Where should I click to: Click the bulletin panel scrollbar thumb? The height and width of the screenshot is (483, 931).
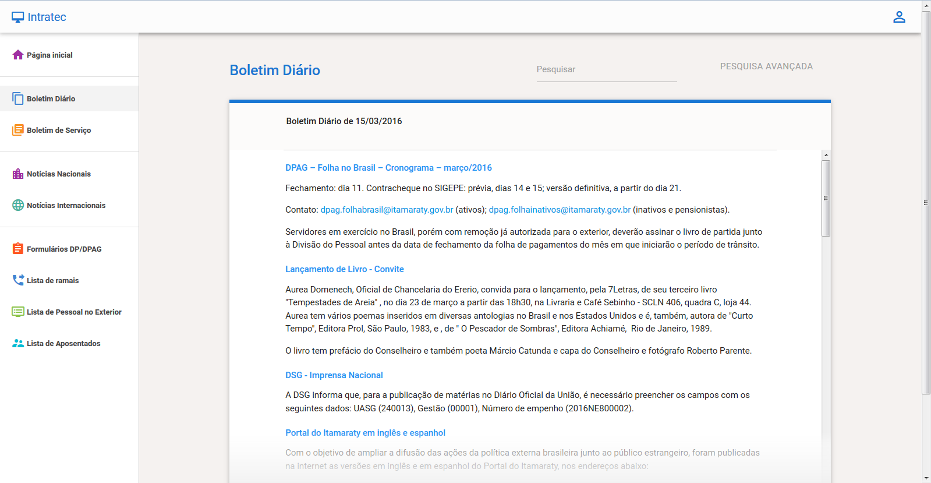[x=826, y=198]
